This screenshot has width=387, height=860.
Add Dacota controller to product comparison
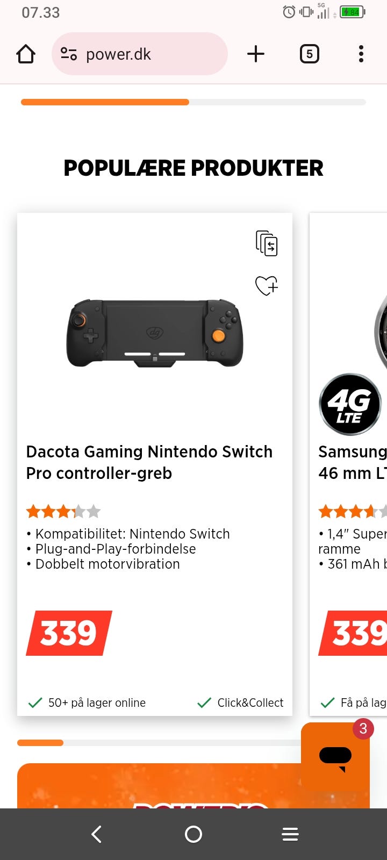[267, 243]
